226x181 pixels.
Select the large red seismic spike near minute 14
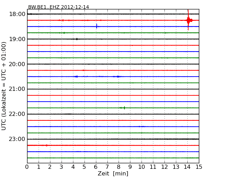pos(188,20)
